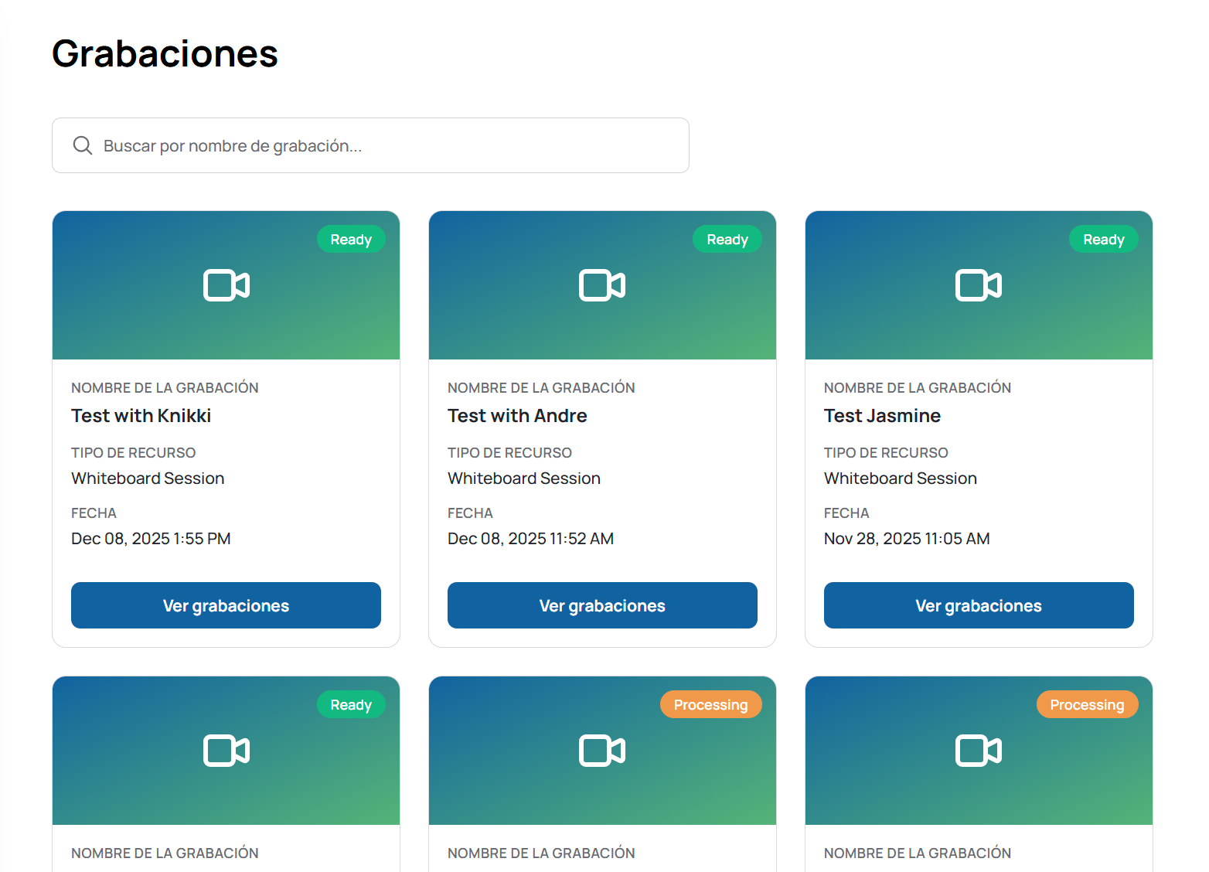Open Ver grabaciones for Test with Knikki
This screenshot has width=1209, height=872.
226,605
